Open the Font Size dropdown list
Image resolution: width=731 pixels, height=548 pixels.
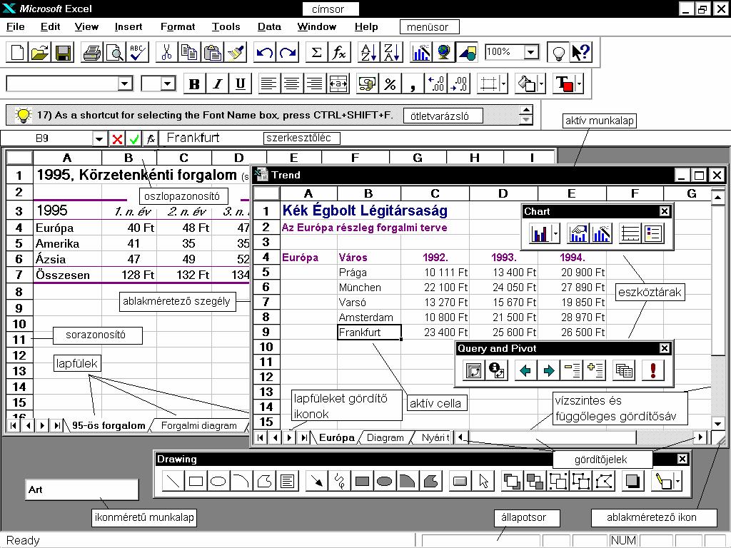[168, 84]
